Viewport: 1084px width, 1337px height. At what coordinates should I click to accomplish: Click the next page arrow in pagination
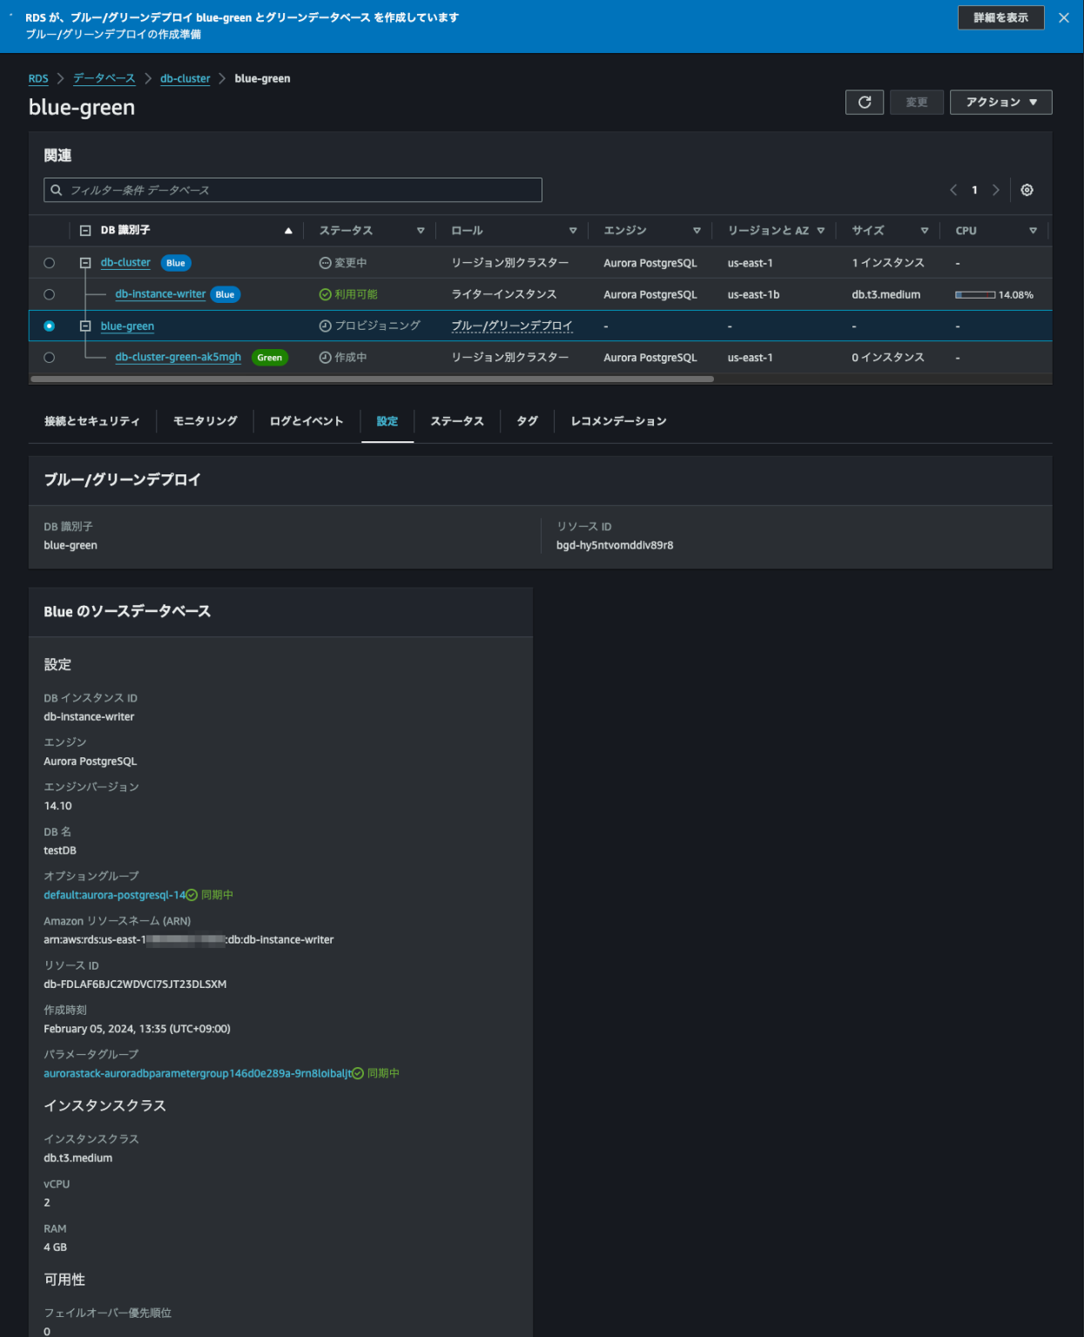coord(996,189)
